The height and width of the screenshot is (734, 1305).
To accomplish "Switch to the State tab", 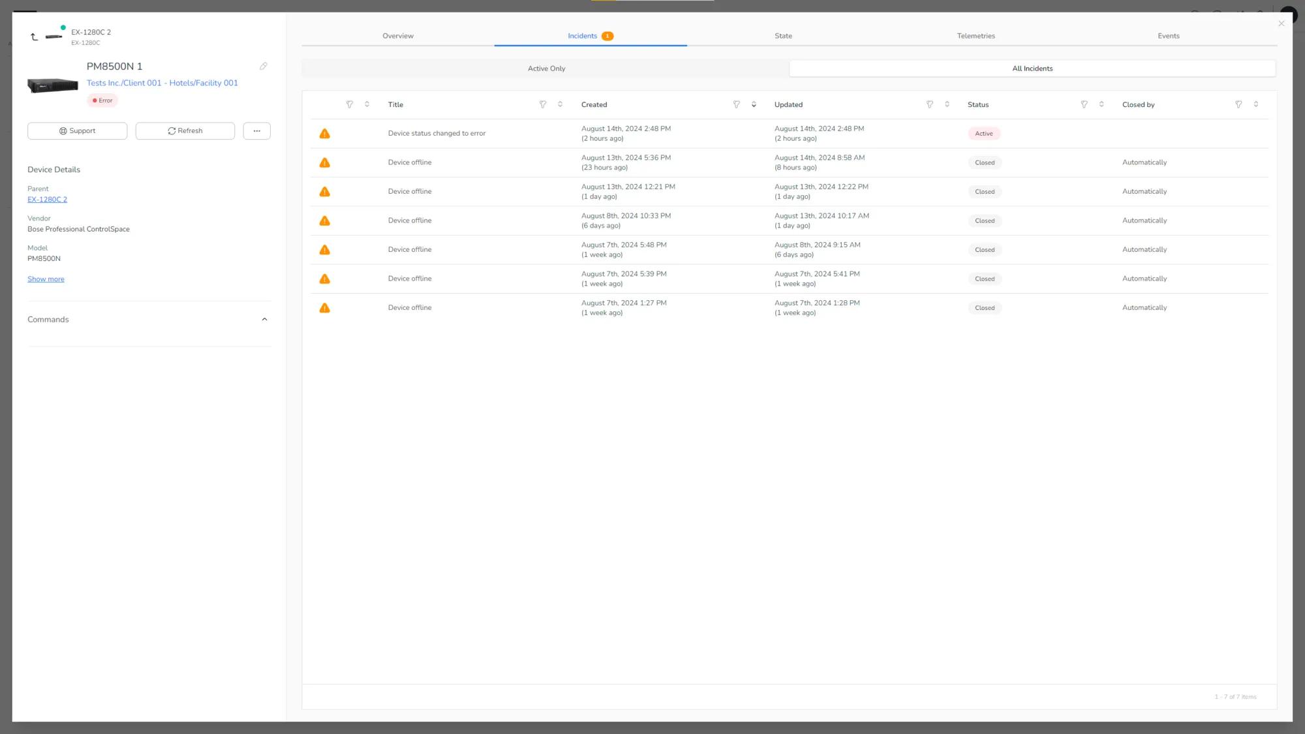I will [x=783, y=36].
